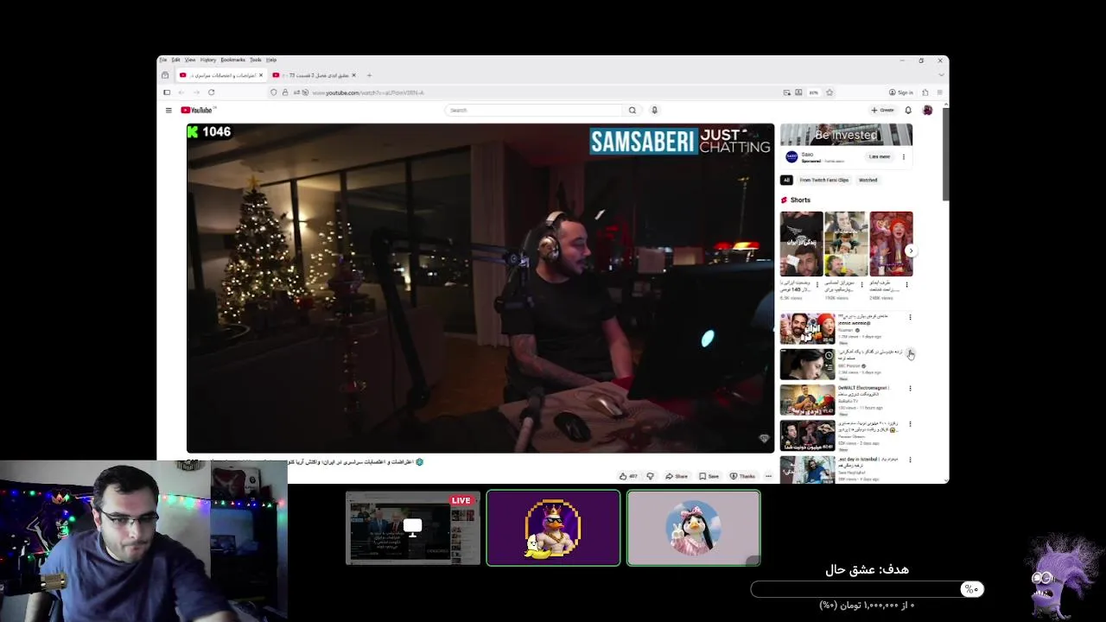Open the YouTube account avatar menu
This screenshot has width=1106, height=622.
tap(927, 110)
